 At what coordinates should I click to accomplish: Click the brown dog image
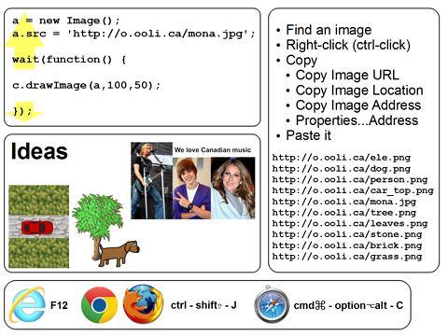pos(119,253)
